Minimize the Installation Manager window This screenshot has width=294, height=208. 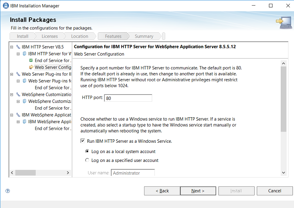click(x=253, y=6)
